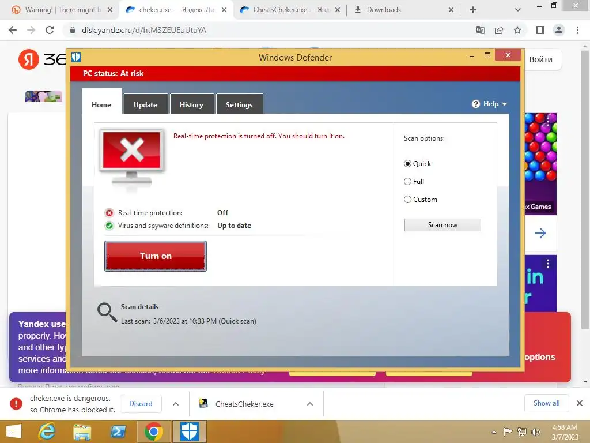Screen dimensions: 590x443
Task: Toggle Chrome side panel icon
Action: [540, 30]
